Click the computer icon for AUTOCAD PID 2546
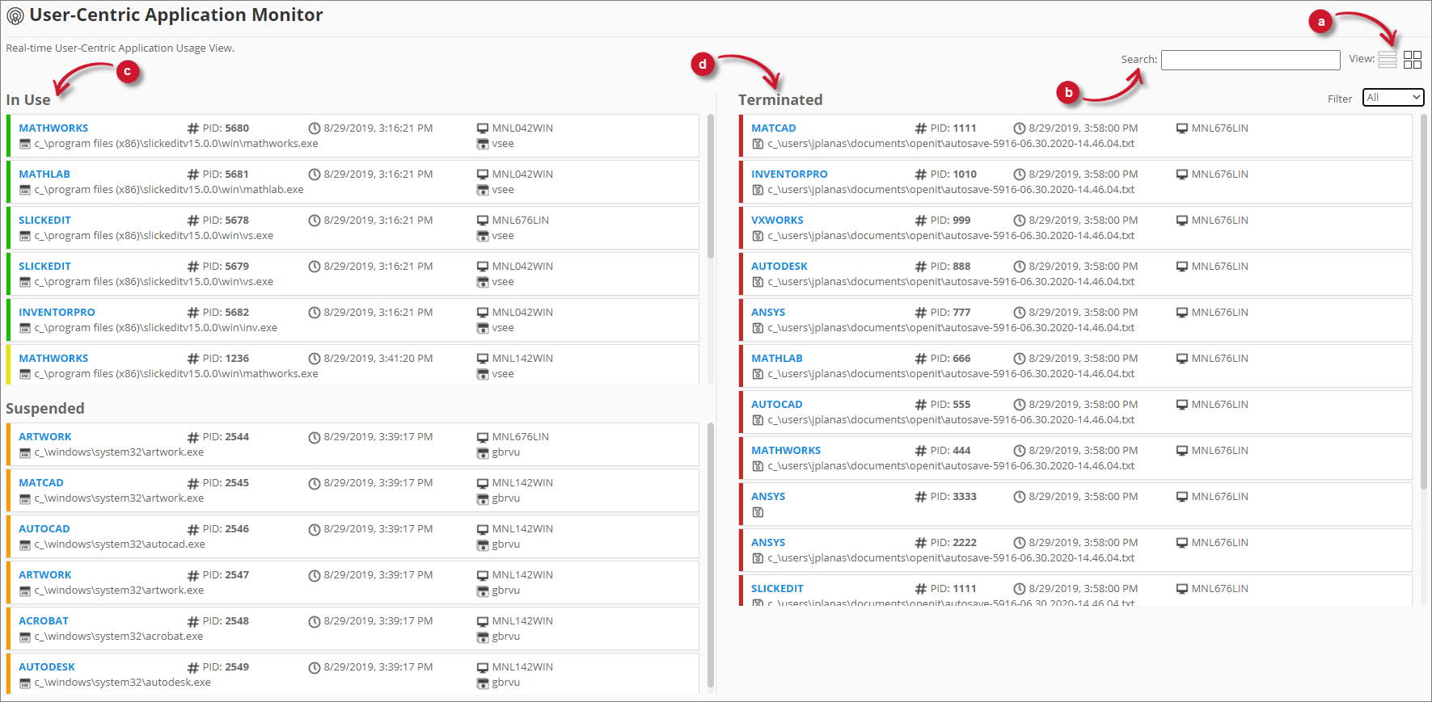This screenshot has width=1432, height=702. pos(483,529)
